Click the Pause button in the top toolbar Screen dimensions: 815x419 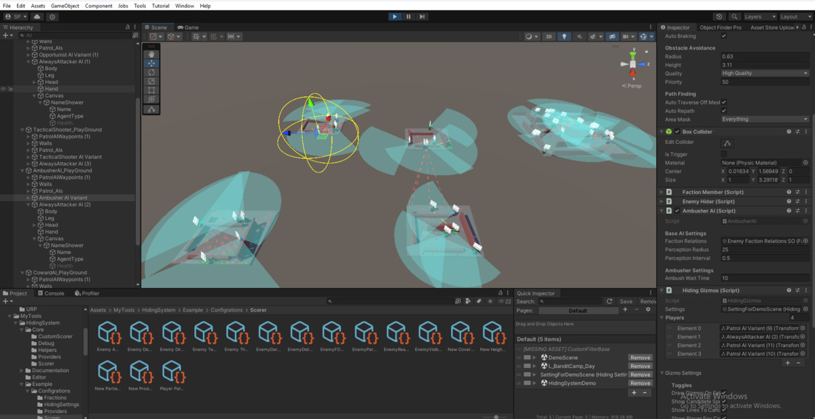point(408,16)
